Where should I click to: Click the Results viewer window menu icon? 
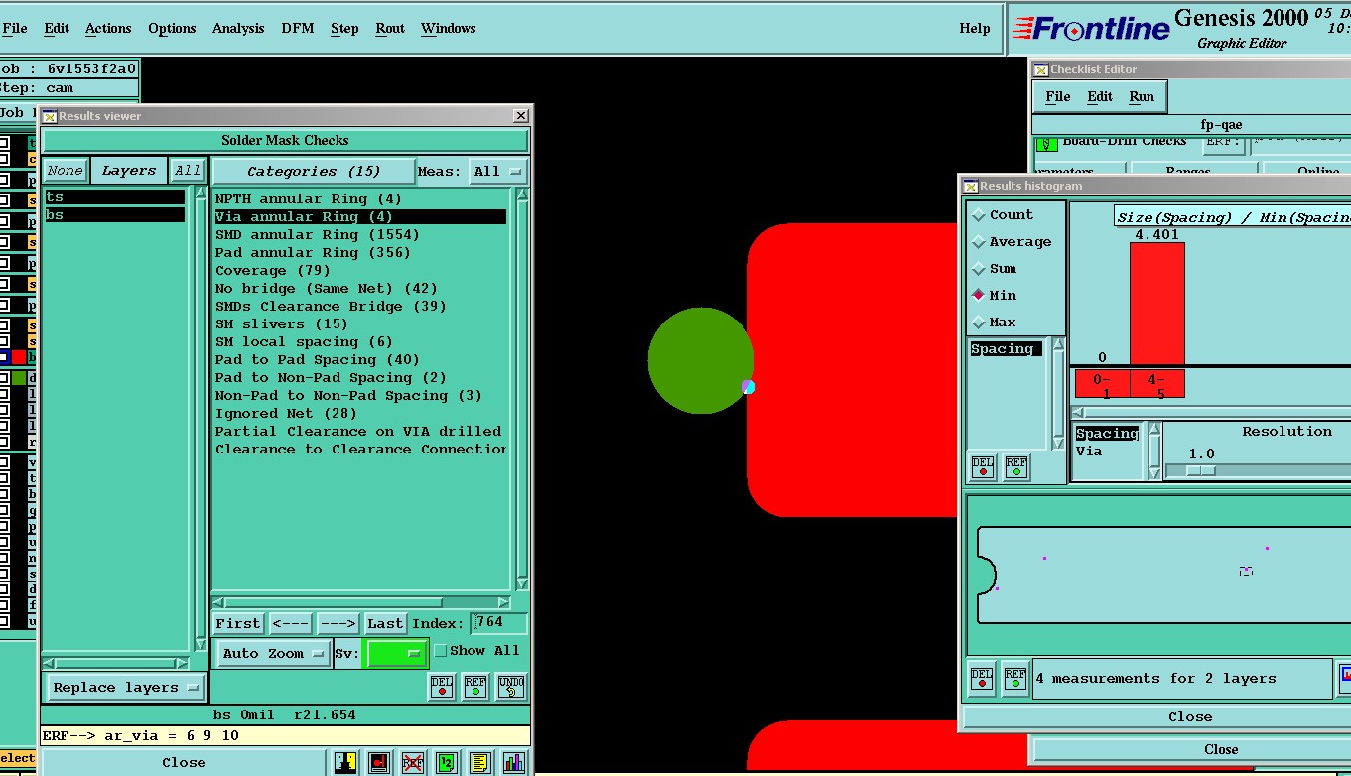pyautogui.click(x=49, y=116)
